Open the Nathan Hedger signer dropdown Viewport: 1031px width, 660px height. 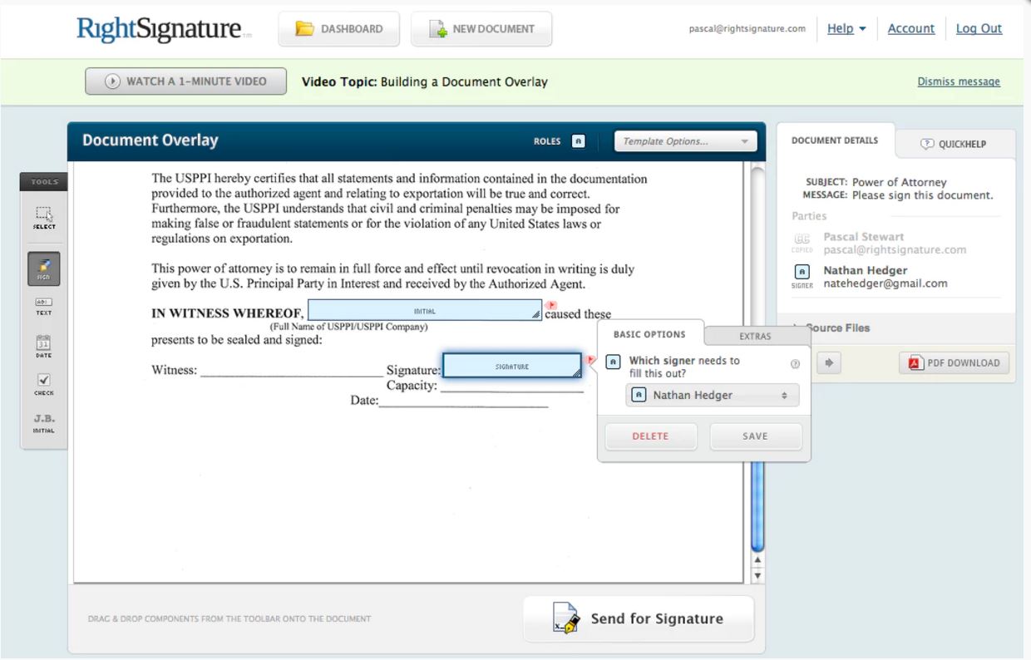(x=713, y=395)
